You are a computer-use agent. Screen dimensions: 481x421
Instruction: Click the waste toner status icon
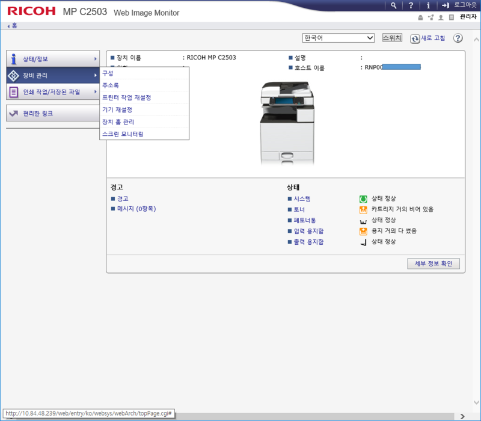click(x=363, y=221)
